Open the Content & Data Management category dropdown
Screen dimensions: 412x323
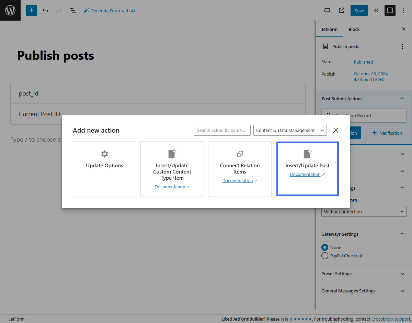290,130
